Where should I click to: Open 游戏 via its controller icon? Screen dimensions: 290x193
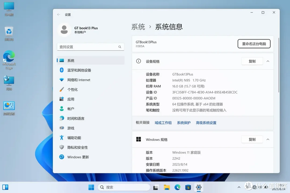click(x=61, y=128)
